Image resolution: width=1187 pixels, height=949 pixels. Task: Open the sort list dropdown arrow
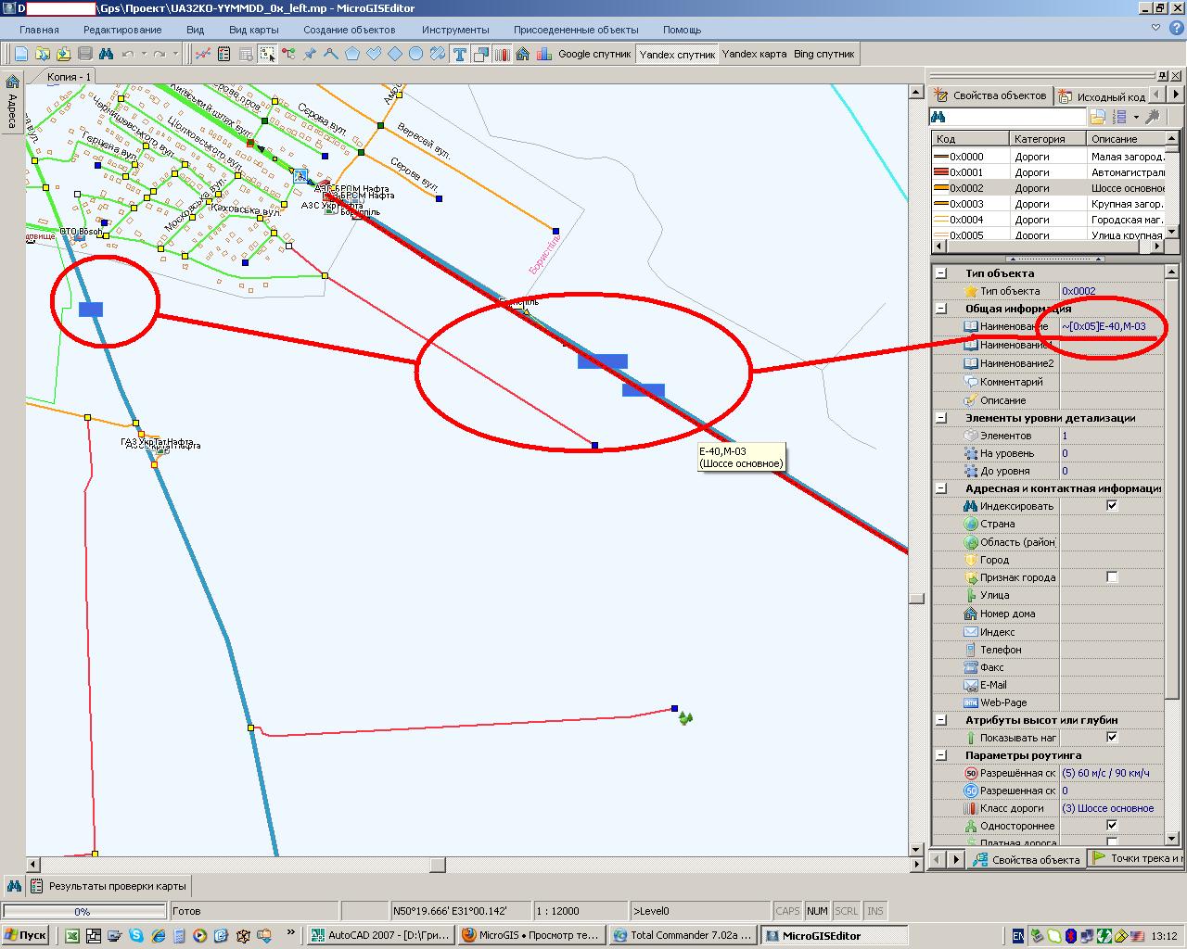click(x=1136, y=117)
